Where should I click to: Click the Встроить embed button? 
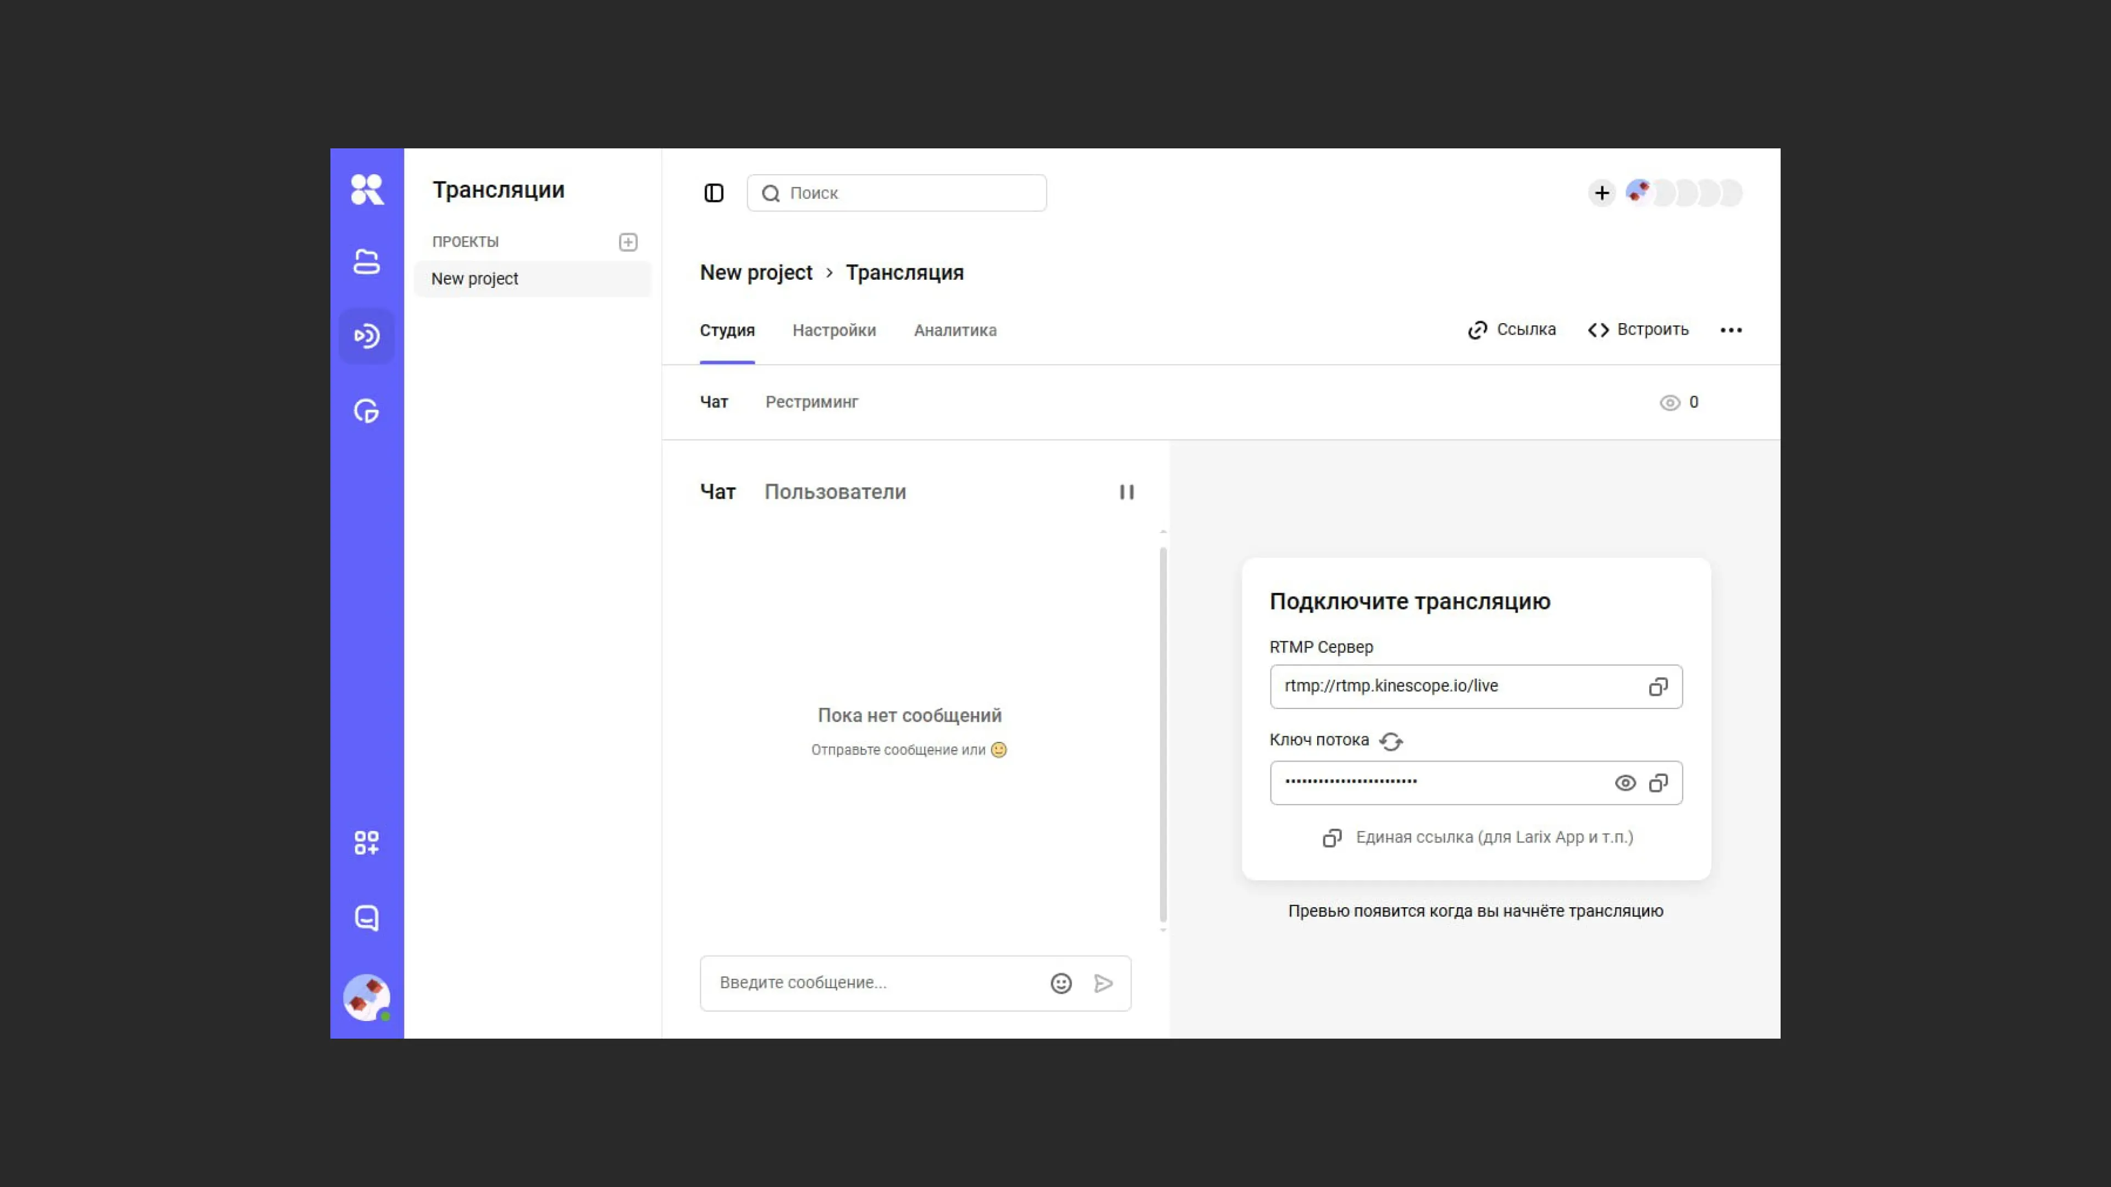pyautogui.click(x=1637, y=329)
